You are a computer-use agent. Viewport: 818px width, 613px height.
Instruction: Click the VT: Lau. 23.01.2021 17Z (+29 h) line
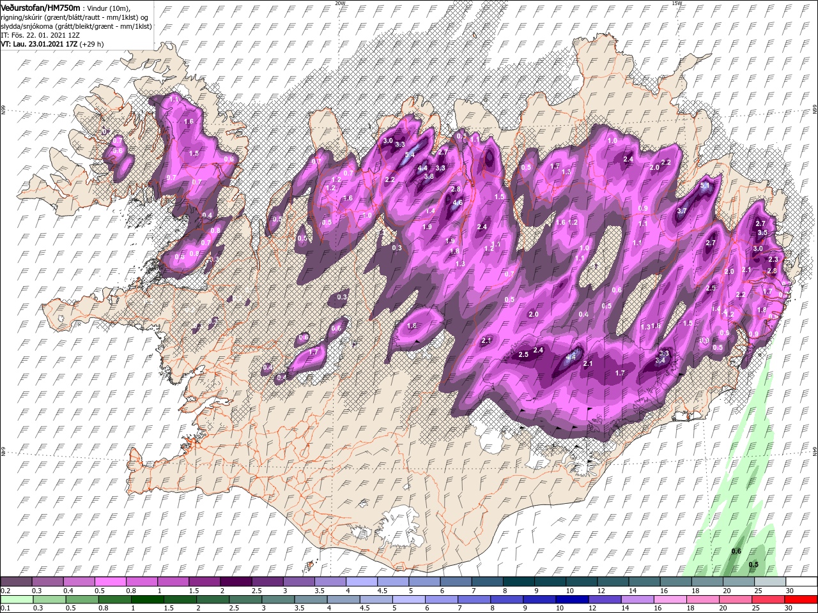(x=52, y=44)
